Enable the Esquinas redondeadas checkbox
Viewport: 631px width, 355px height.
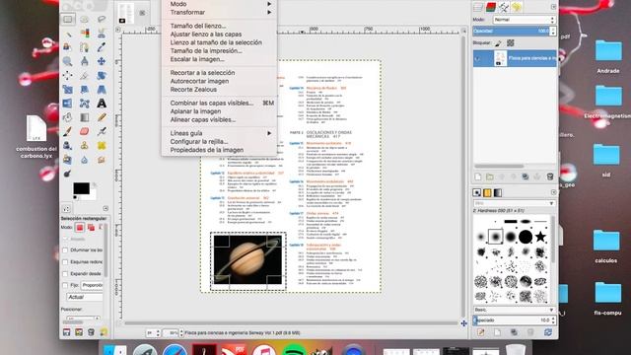(65, 262)
